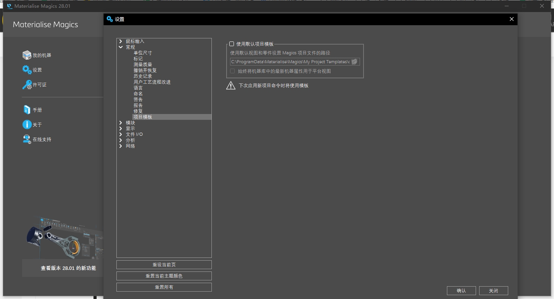
Task: Click 重置当前主题颜色 to reset theme colors
Action: [x=164, y=276]
